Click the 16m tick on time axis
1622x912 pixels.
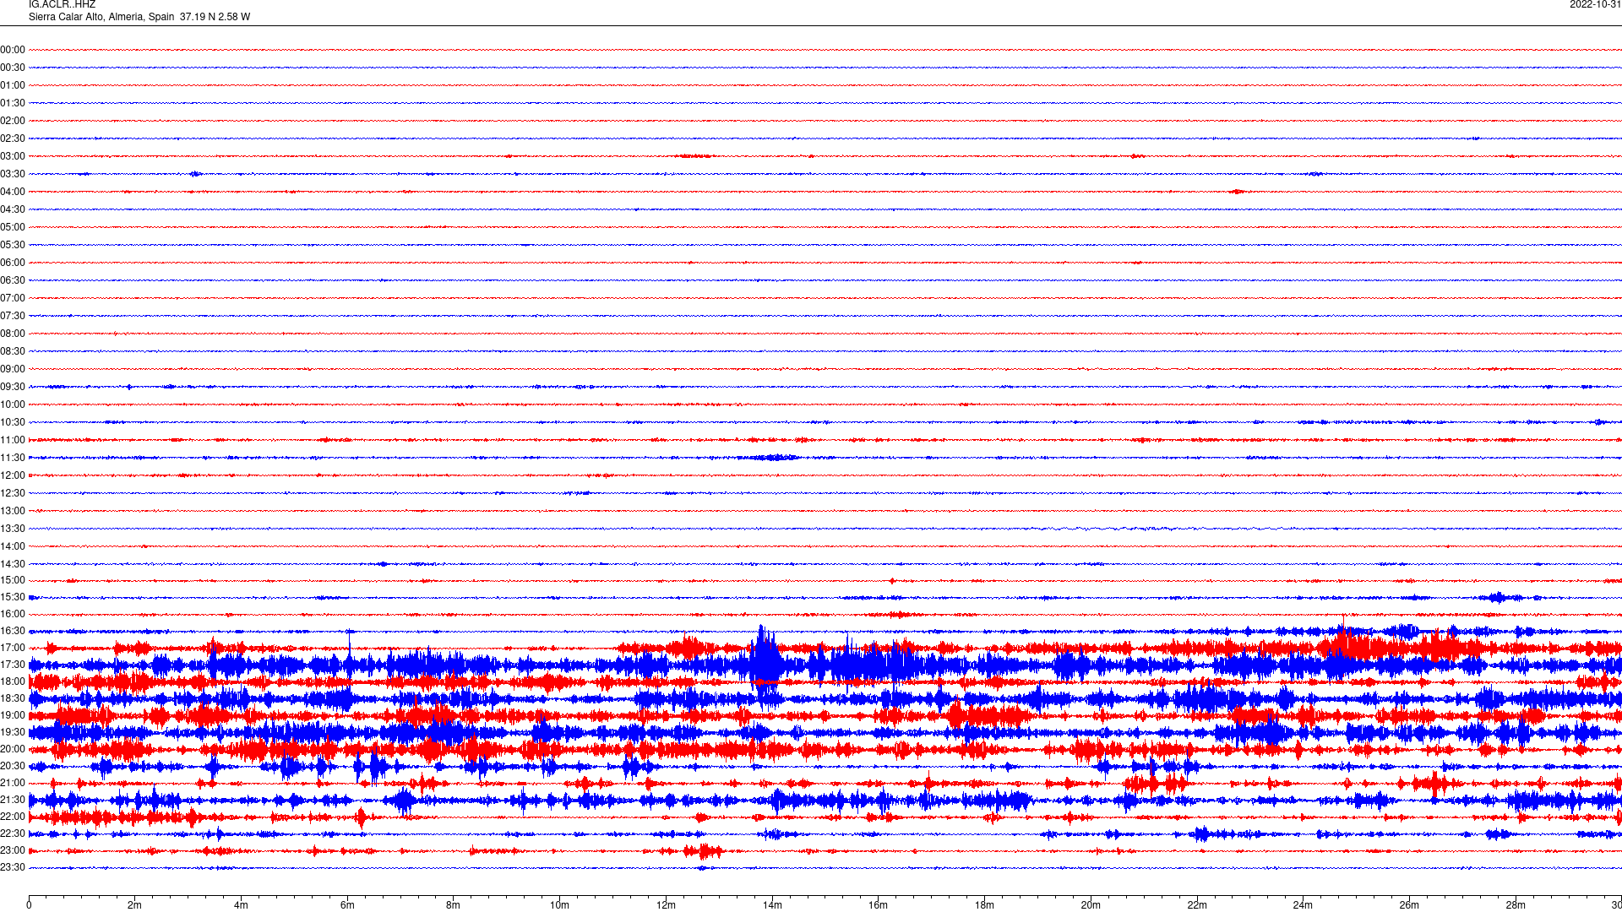click(879, 905)
